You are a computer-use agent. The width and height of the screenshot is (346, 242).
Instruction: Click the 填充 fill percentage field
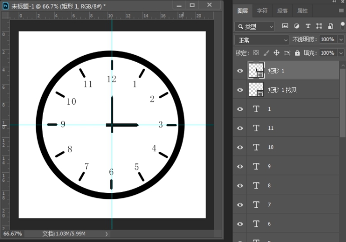tap(327, 53)
